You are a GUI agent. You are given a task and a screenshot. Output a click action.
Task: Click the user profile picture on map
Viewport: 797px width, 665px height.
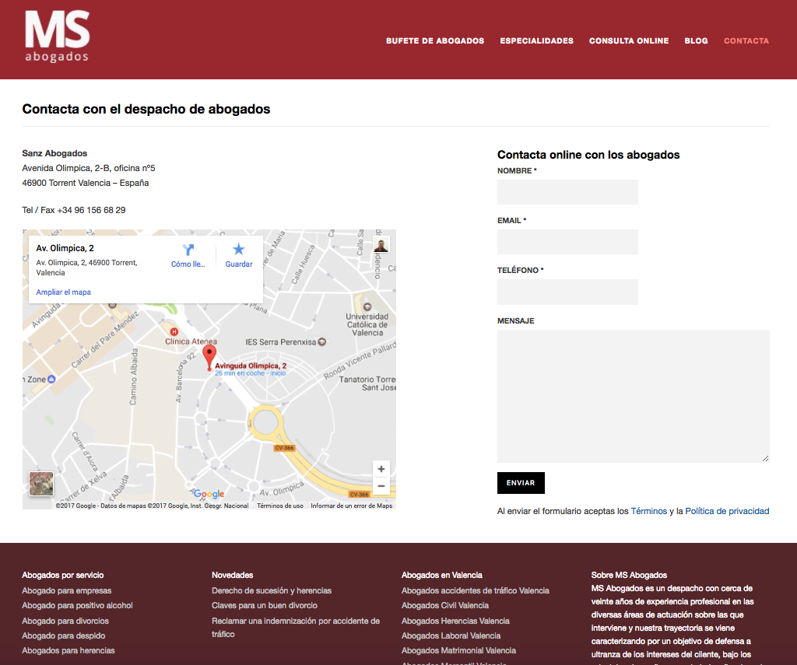[x=381, y=246]
